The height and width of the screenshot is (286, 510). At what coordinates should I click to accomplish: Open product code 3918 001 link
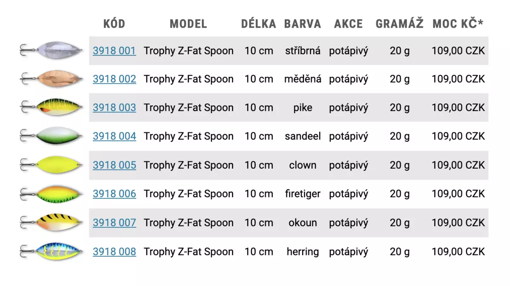pos(114,51)
